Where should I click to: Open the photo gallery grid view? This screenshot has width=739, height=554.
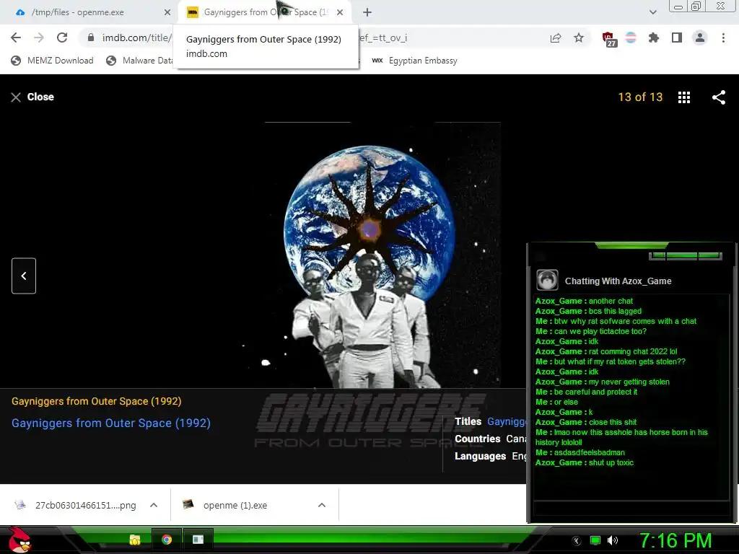684,97
